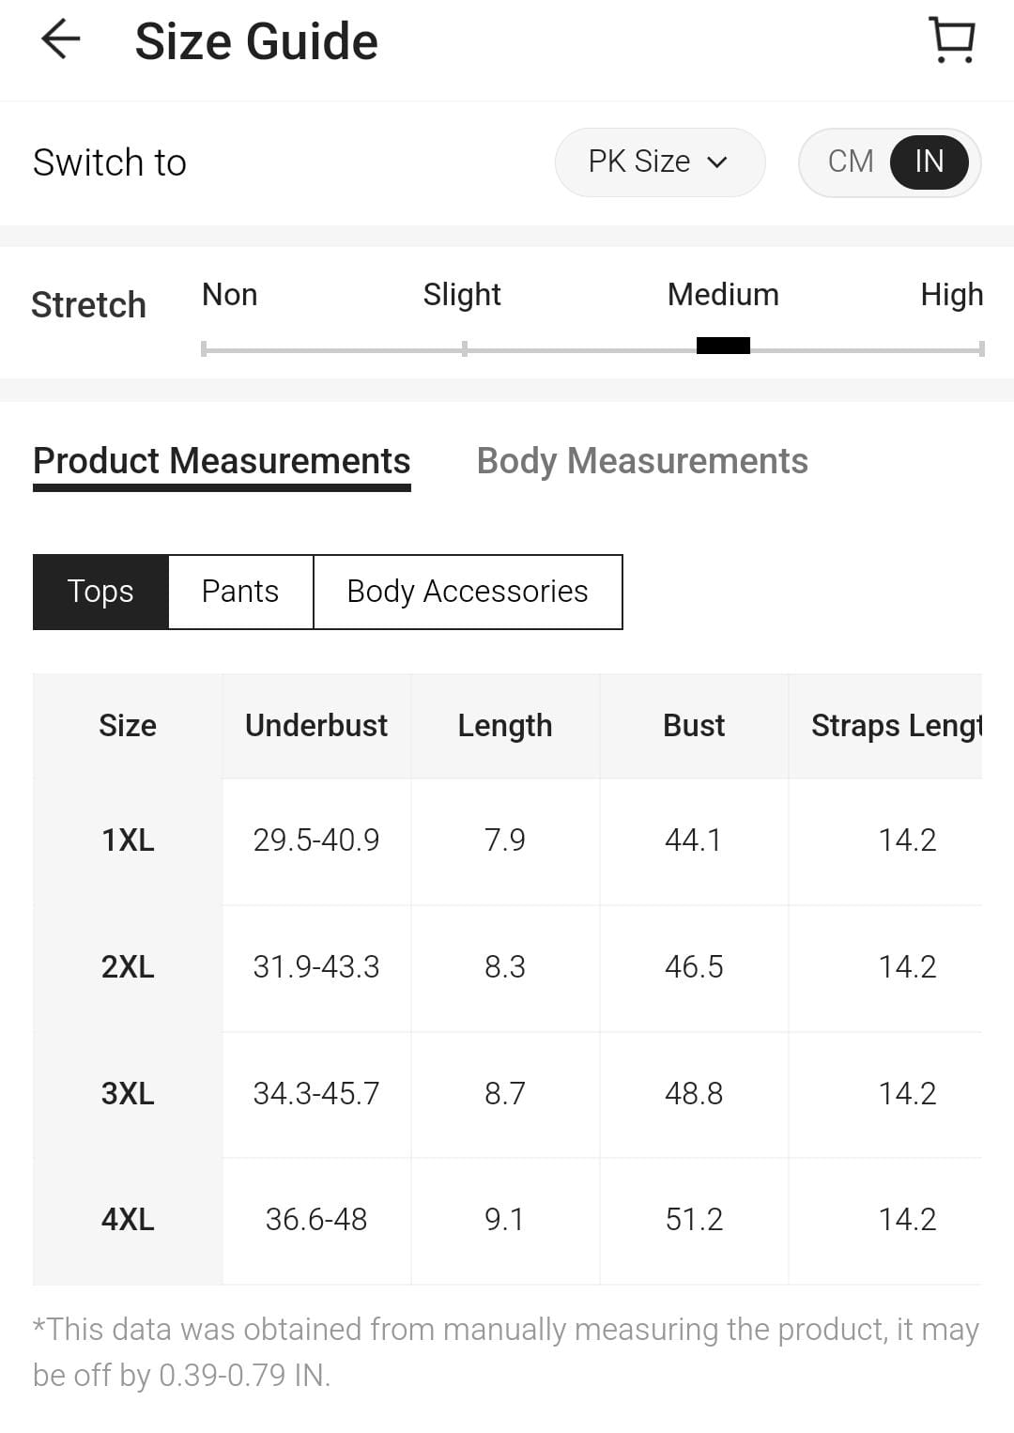1014x1433 pixels.
Task: Select the Pants category button
Action: (x=240, y=592)
